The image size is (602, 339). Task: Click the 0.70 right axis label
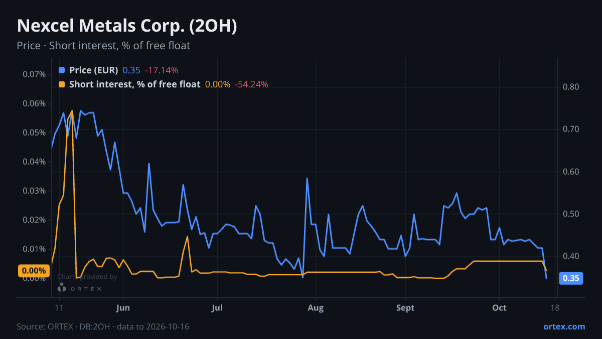tap(571, 129)
